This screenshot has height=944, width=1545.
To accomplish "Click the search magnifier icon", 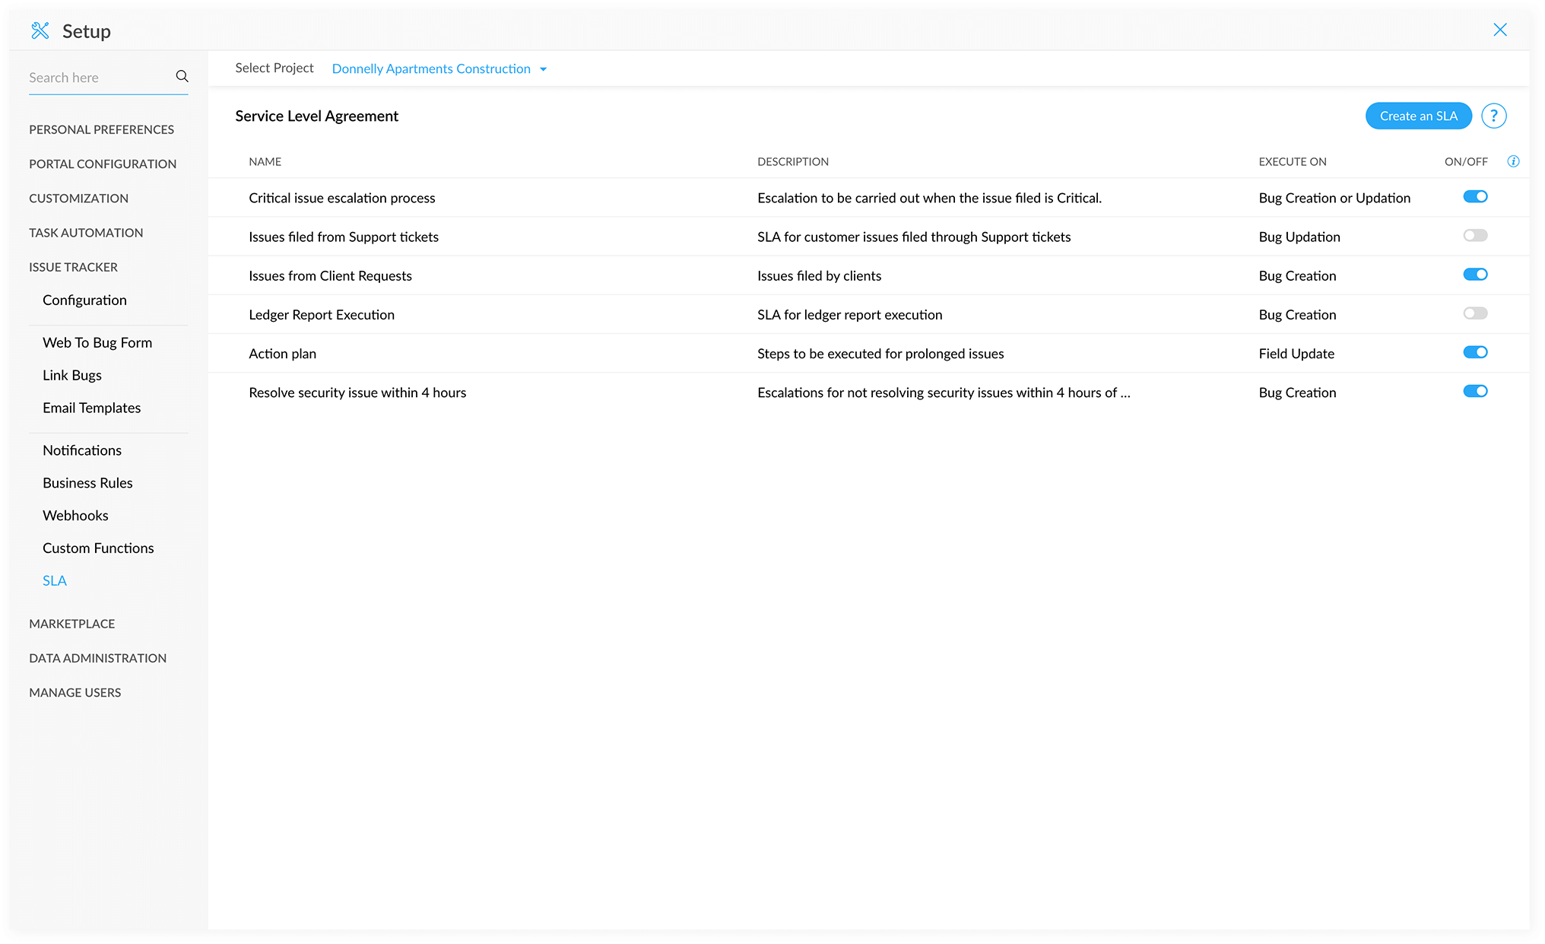I will pyautogui.click(x=182, y=76).
